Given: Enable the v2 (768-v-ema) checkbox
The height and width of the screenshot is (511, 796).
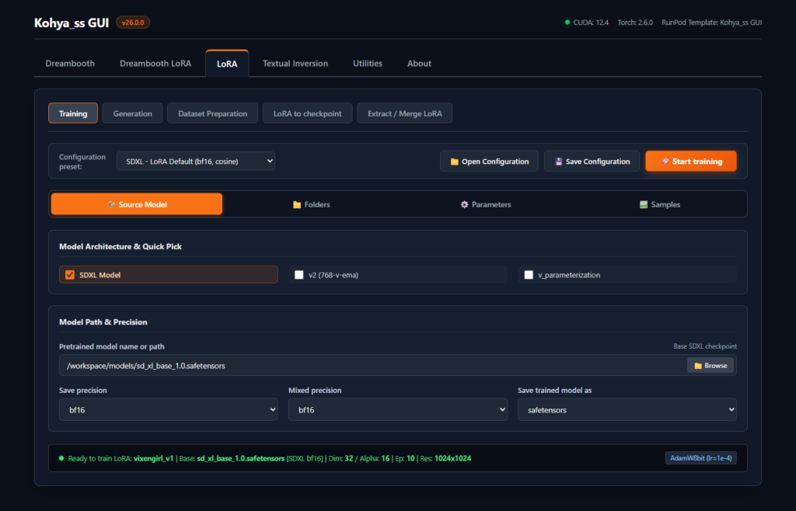Looking at the screenshot, I should coord(299,275).
